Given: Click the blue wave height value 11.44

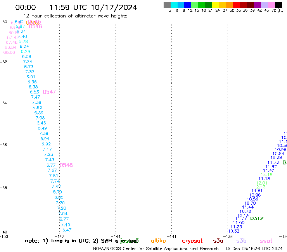Looking at the screenshot, I should [248, 207].
